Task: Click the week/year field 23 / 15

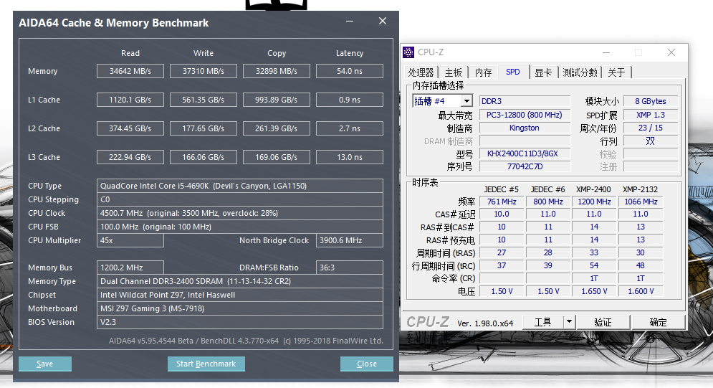Action: point(651,128)
